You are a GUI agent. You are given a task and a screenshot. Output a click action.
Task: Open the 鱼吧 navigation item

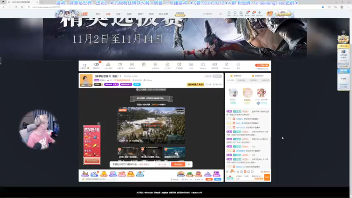(x=151, y=14)
